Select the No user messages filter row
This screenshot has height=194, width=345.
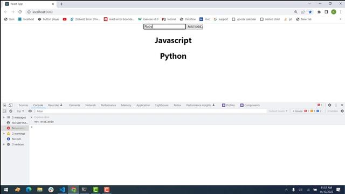click(15, 123)
